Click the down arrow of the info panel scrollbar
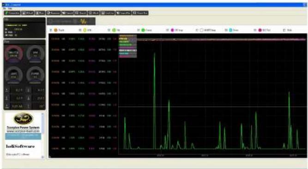The height and width of the screenshot is (169, 308). [x=42, y=157]
